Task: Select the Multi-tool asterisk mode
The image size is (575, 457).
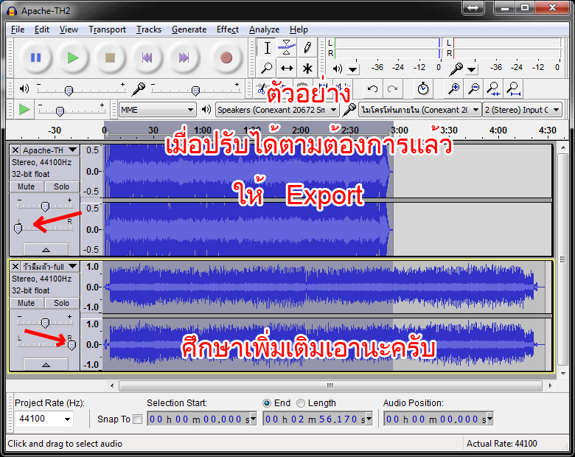Action: [307, 69]
